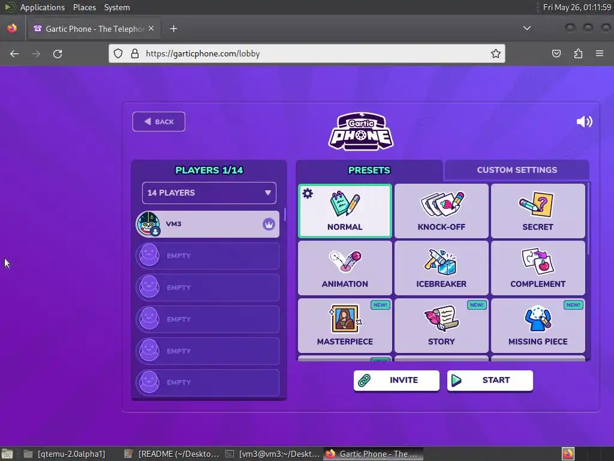Select the Gartic Phone browser tab
This screenshot has width=614, height=461.
[94, 29]
